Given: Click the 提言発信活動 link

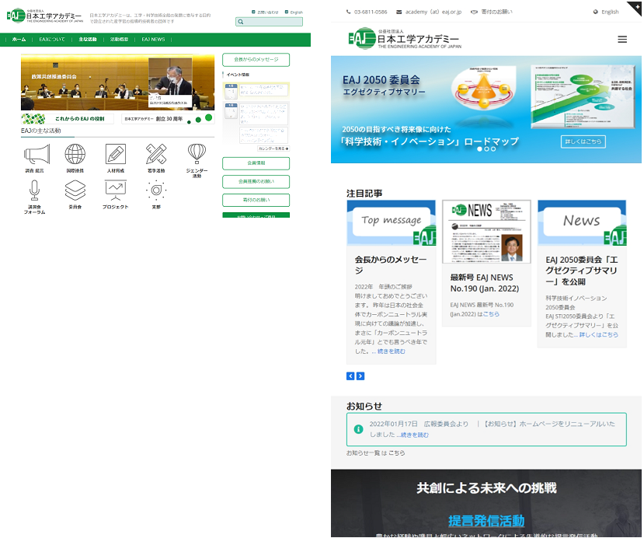Looking at the screenshot, I should coord(486,521).
